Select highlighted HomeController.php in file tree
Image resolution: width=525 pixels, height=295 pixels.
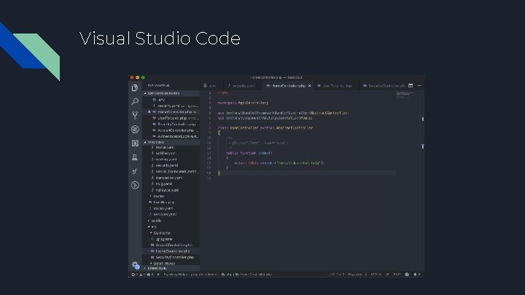coord(172,251)
